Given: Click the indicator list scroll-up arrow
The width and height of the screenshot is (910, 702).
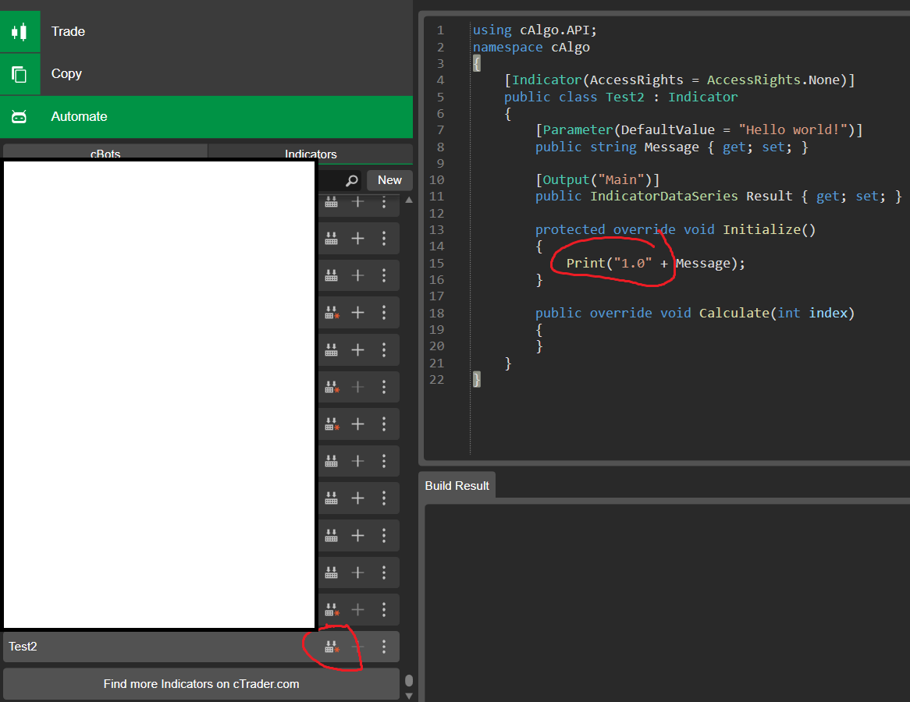Looking at the screenshot, I should pyautogui.click(x=409, y=200).
